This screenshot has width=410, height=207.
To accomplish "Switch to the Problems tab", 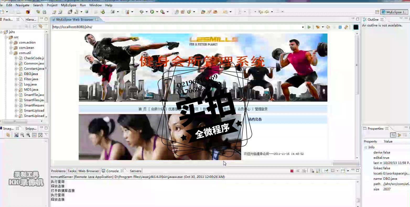I will (x=58, y=171).
